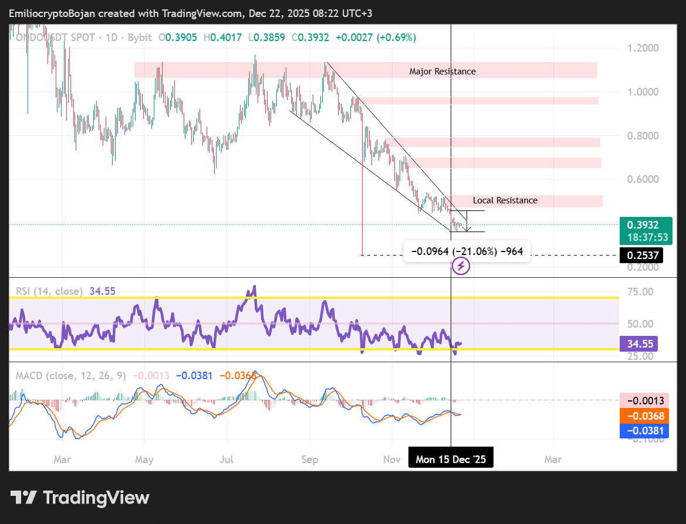Click the purple lightning event icon

(x=461, y=266)
